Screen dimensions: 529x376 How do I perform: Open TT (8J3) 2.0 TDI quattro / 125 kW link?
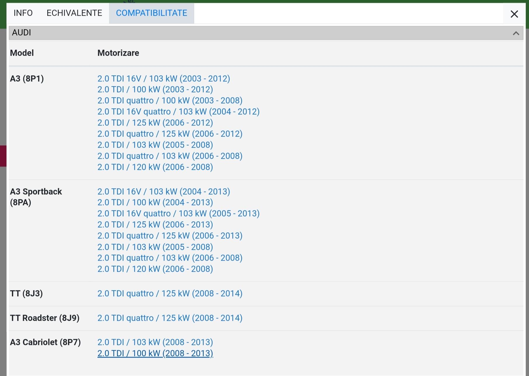pyautogui.click(x=170, y=293)
